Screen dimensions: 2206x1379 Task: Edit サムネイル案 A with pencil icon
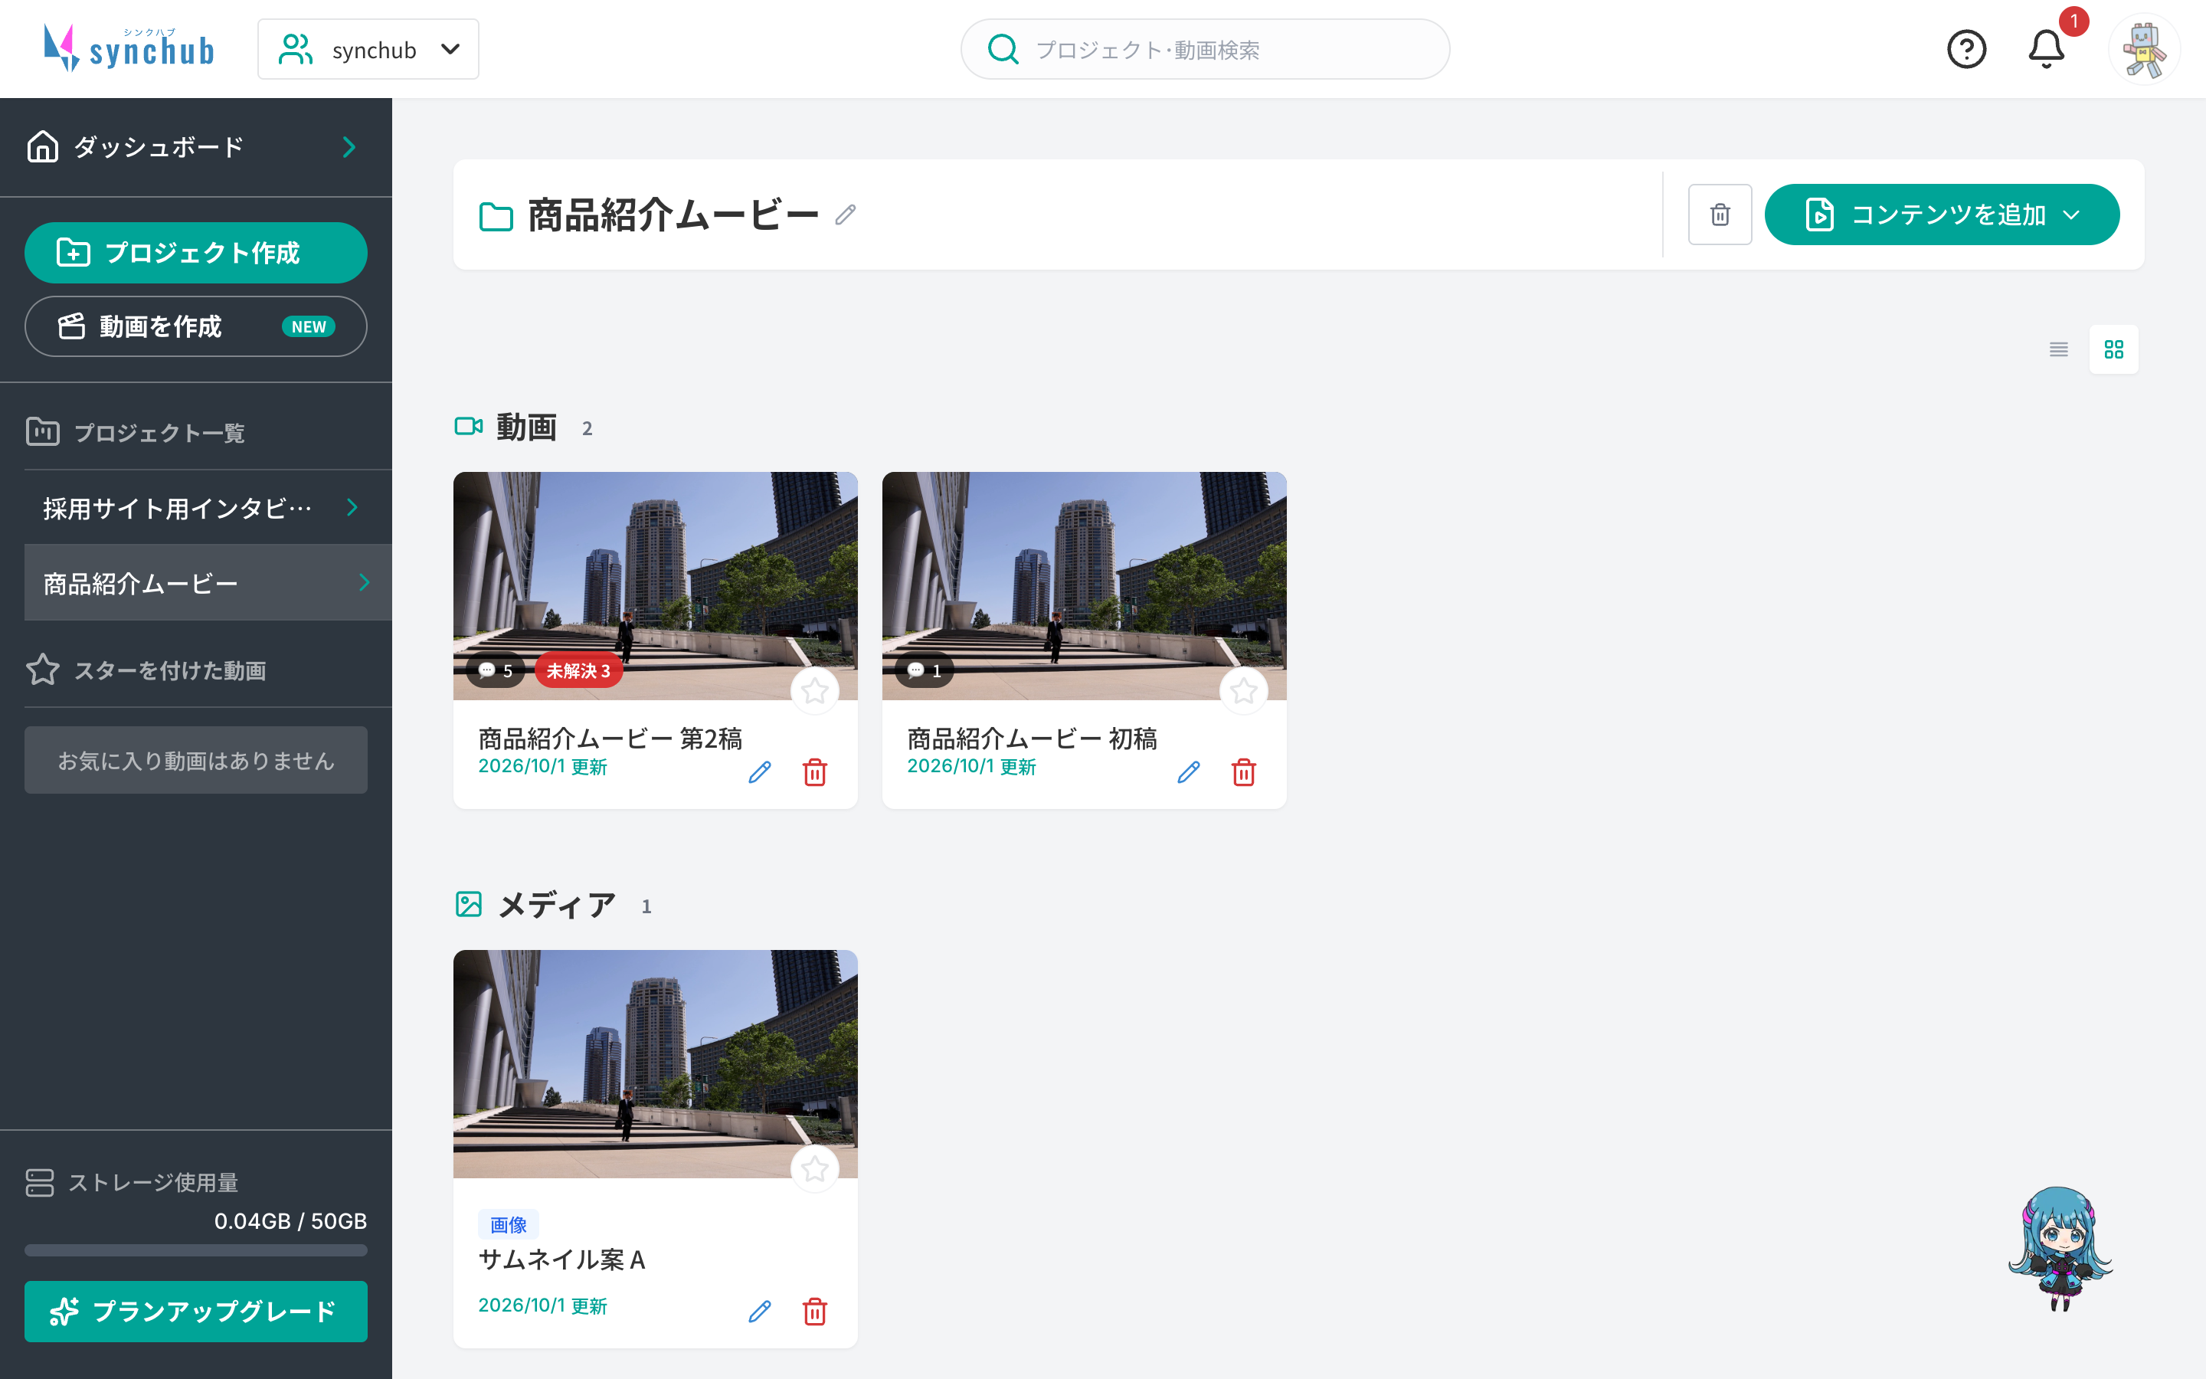pyautogui.click(x=759, y=1312)
